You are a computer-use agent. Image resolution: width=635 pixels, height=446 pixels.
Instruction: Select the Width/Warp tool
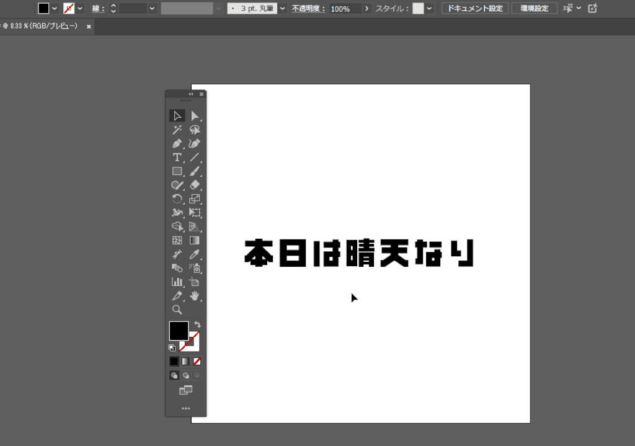click(177, 213)
